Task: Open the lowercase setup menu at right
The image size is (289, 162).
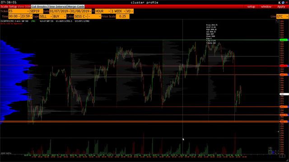Action: [x=251, y=7]
